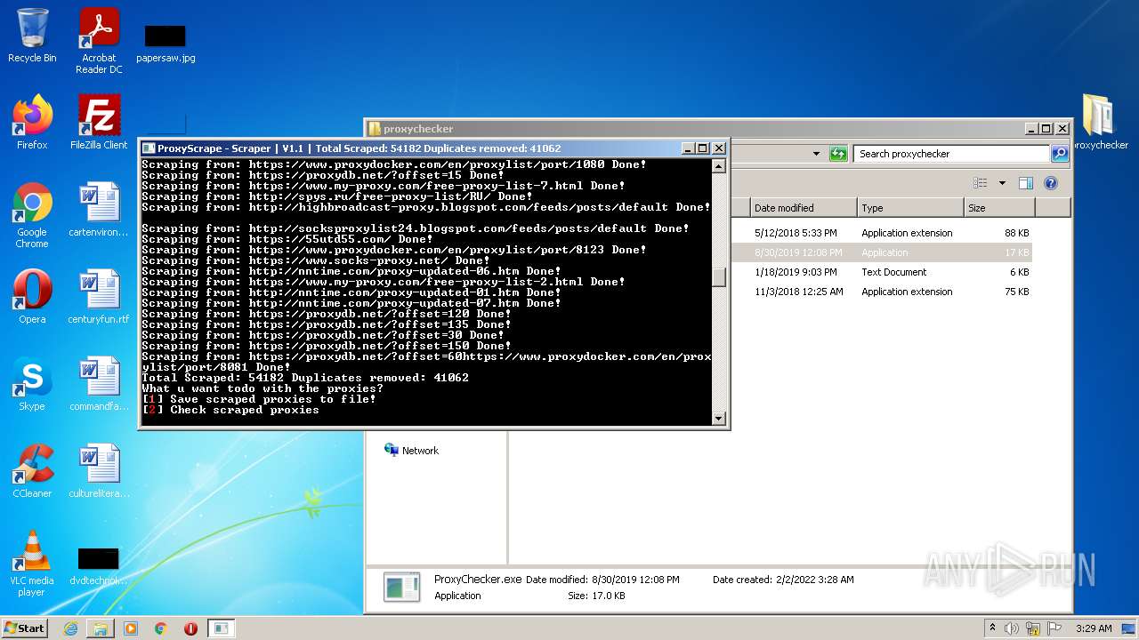
Task: Open the Google Chrome desktop shortcut
Action: 32,215
